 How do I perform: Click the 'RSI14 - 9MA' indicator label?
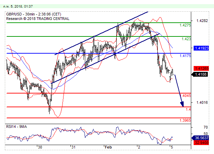17,127
